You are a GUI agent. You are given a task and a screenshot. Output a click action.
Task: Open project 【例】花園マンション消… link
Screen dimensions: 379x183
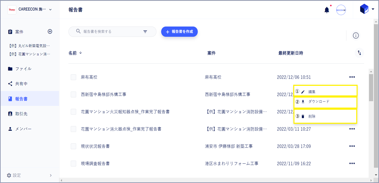pos(29,54)
